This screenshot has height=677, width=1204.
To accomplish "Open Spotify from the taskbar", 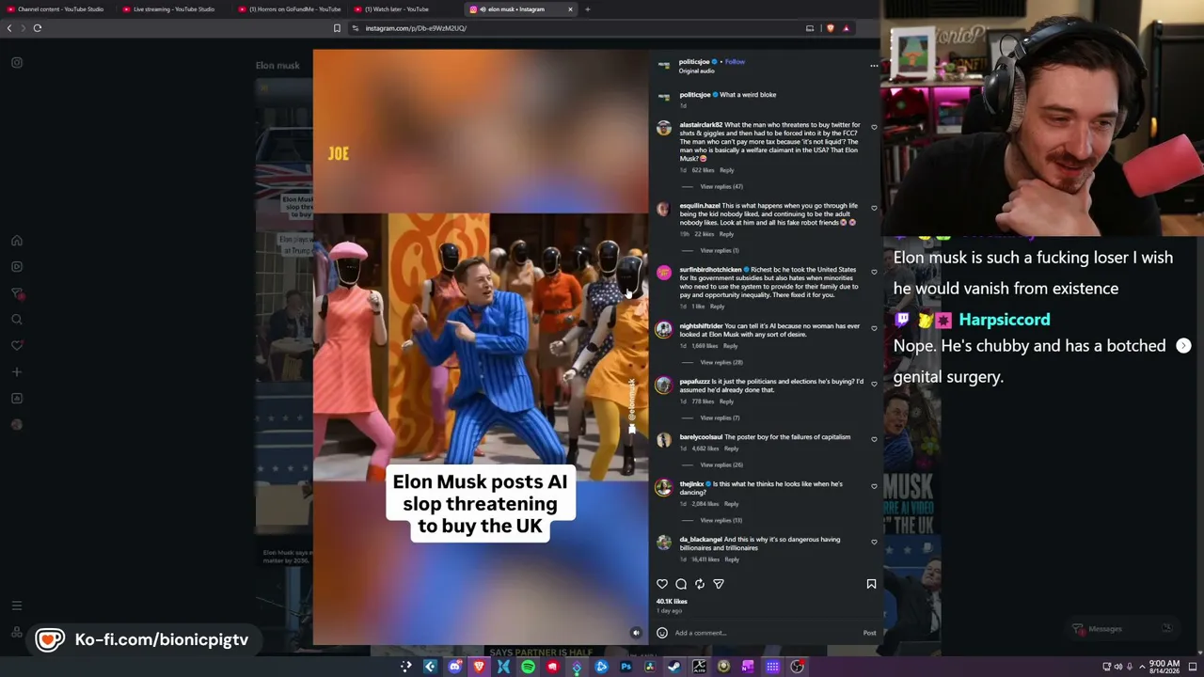I will point(528,667).
